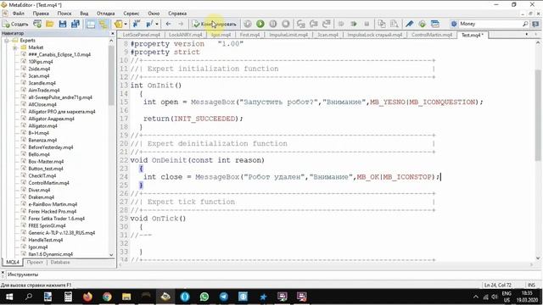Open the Правка menu
Screen dimensions: 543x305
41,14
